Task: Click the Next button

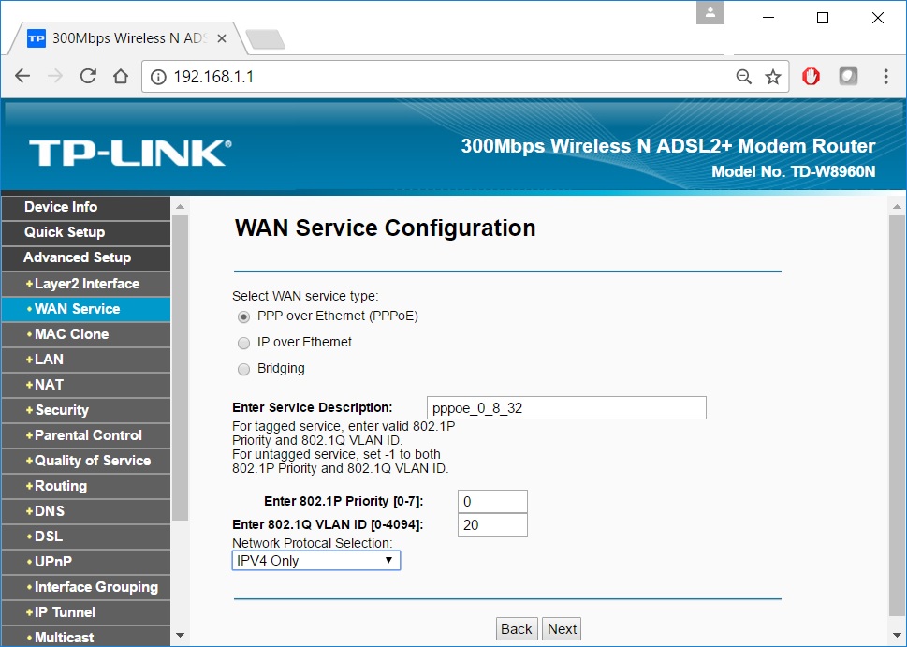Action: point(562,629)
